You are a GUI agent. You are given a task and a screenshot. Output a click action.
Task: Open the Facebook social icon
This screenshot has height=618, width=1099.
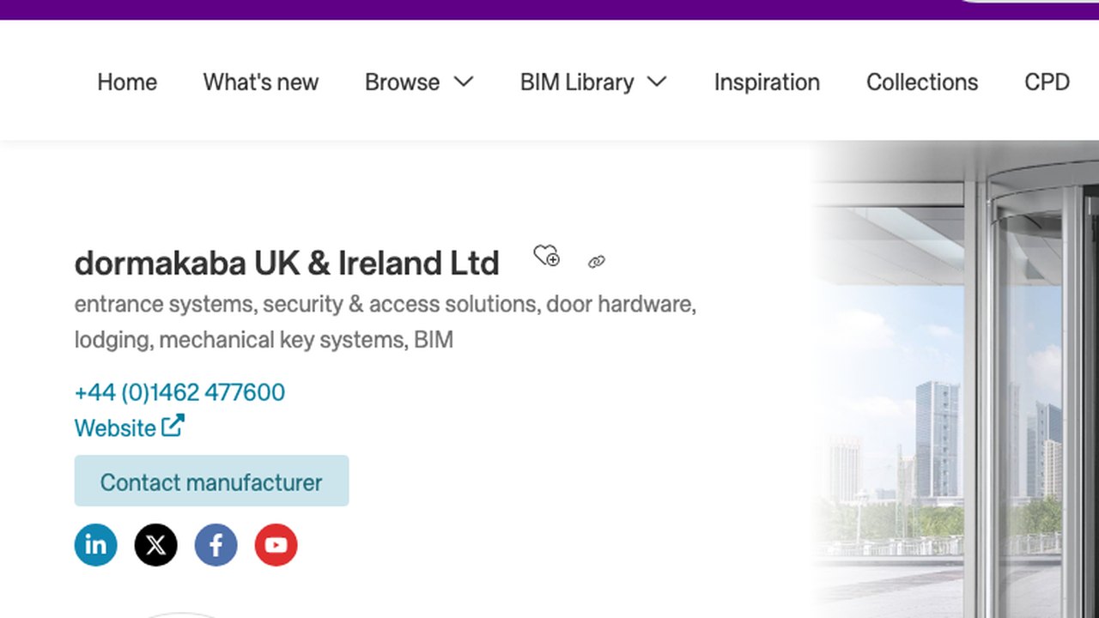[216, 545]
